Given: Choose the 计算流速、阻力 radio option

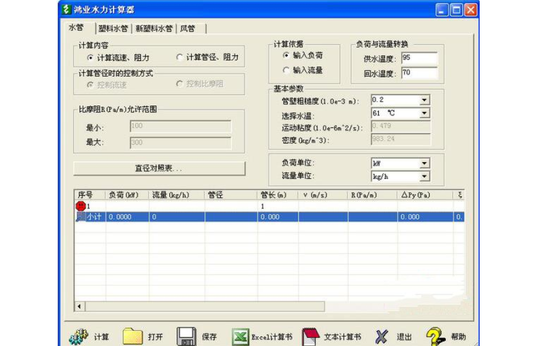Looking at the screenshot, I should click(x=90, y=57).
